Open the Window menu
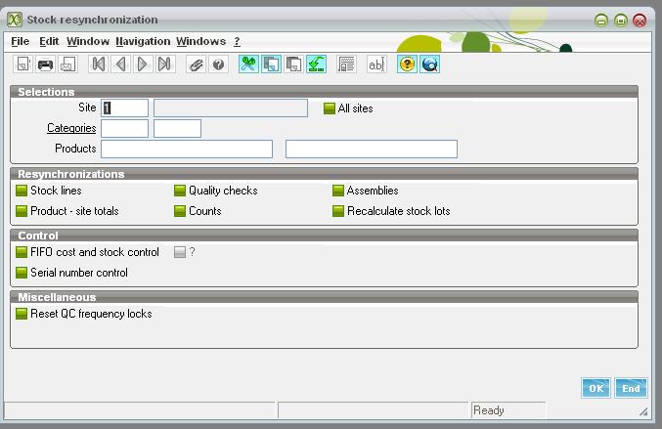Image resolution: width=662 pixels, height=429 pixels. pyautogui.click(x=88, y=41)
